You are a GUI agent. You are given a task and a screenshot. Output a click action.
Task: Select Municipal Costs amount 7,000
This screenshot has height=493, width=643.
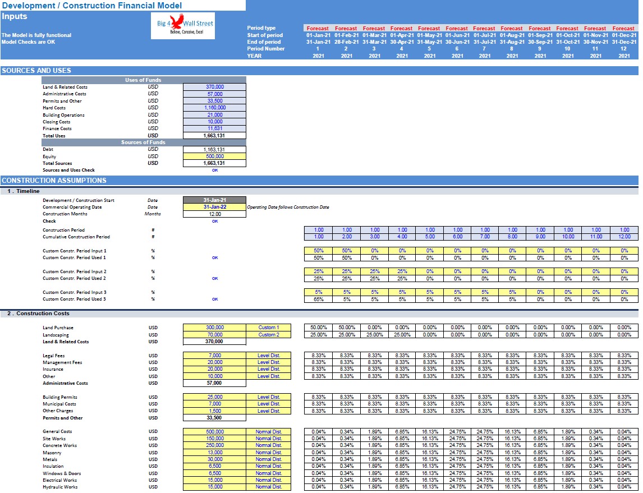click(x=214, y=404)
